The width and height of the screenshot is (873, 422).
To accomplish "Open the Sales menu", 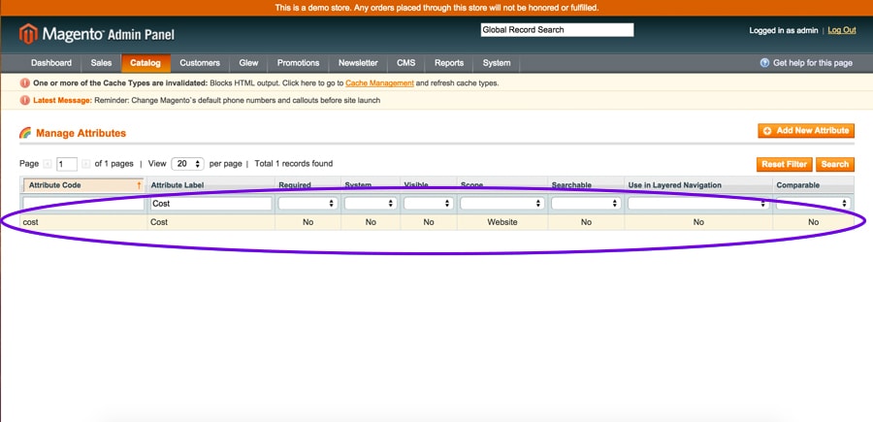I will point(101,63).
